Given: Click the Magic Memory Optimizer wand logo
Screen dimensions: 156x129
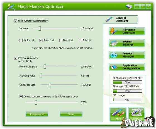Looking at the screenshot, I should [x=11, y=7].
